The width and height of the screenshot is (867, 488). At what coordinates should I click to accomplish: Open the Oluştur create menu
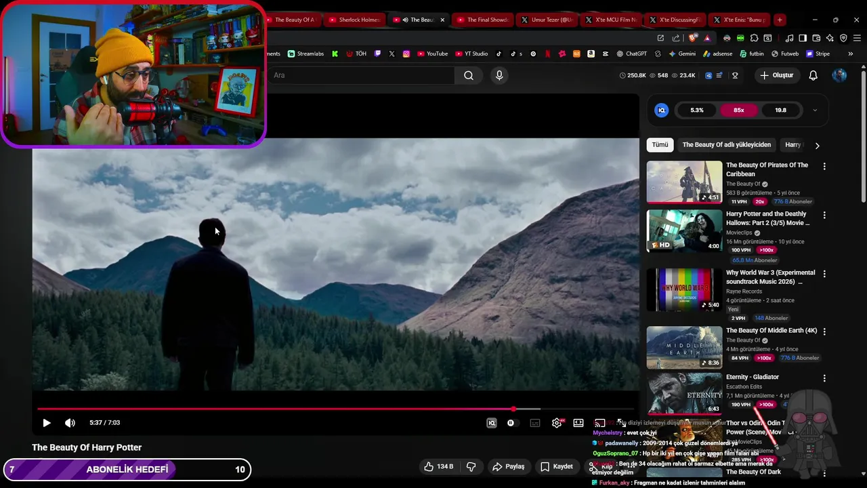776,75
